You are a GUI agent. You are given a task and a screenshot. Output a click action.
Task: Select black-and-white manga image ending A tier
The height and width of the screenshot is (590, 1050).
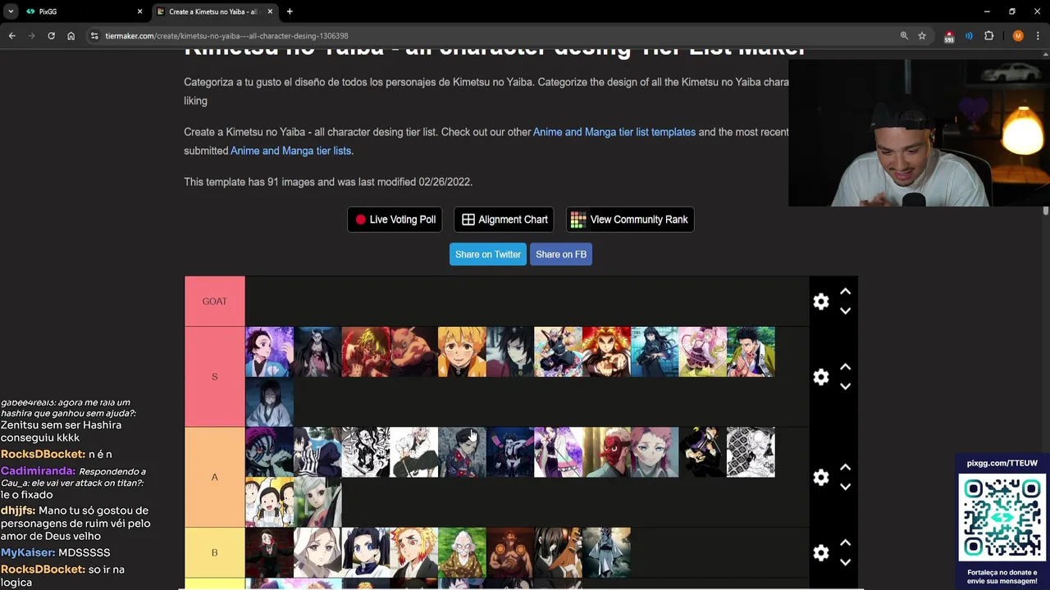point(751,452)
